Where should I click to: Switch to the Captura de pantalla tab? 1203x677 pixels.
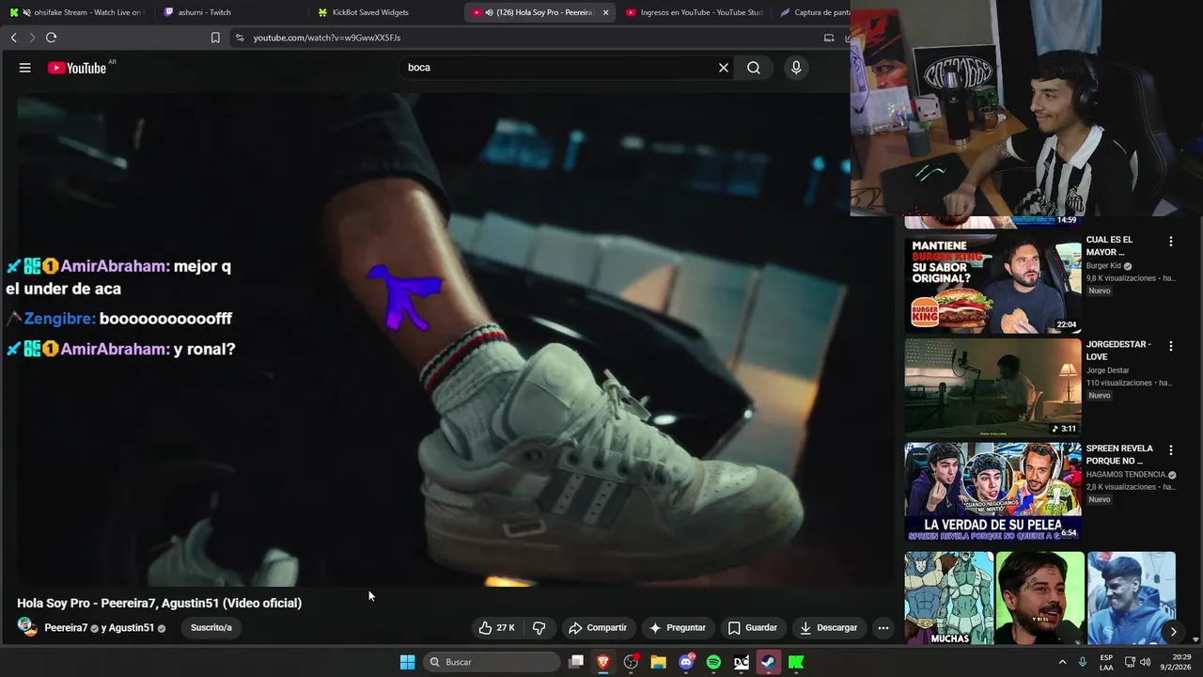(813, 12)
